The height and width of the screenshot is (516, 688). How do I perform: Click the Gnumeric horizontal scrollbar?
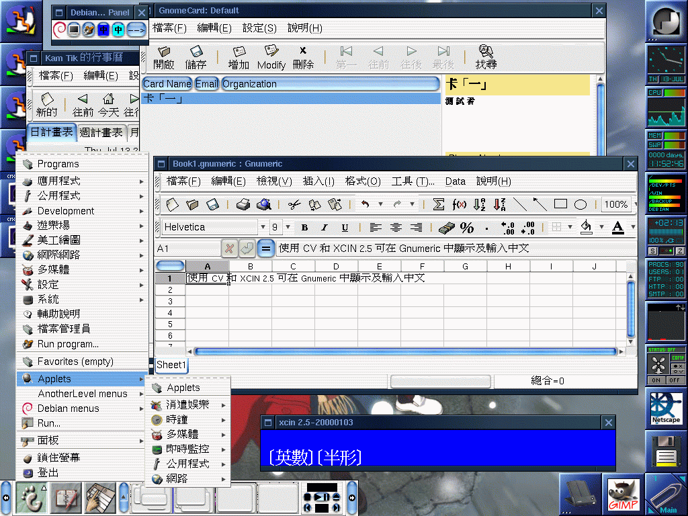404,351
